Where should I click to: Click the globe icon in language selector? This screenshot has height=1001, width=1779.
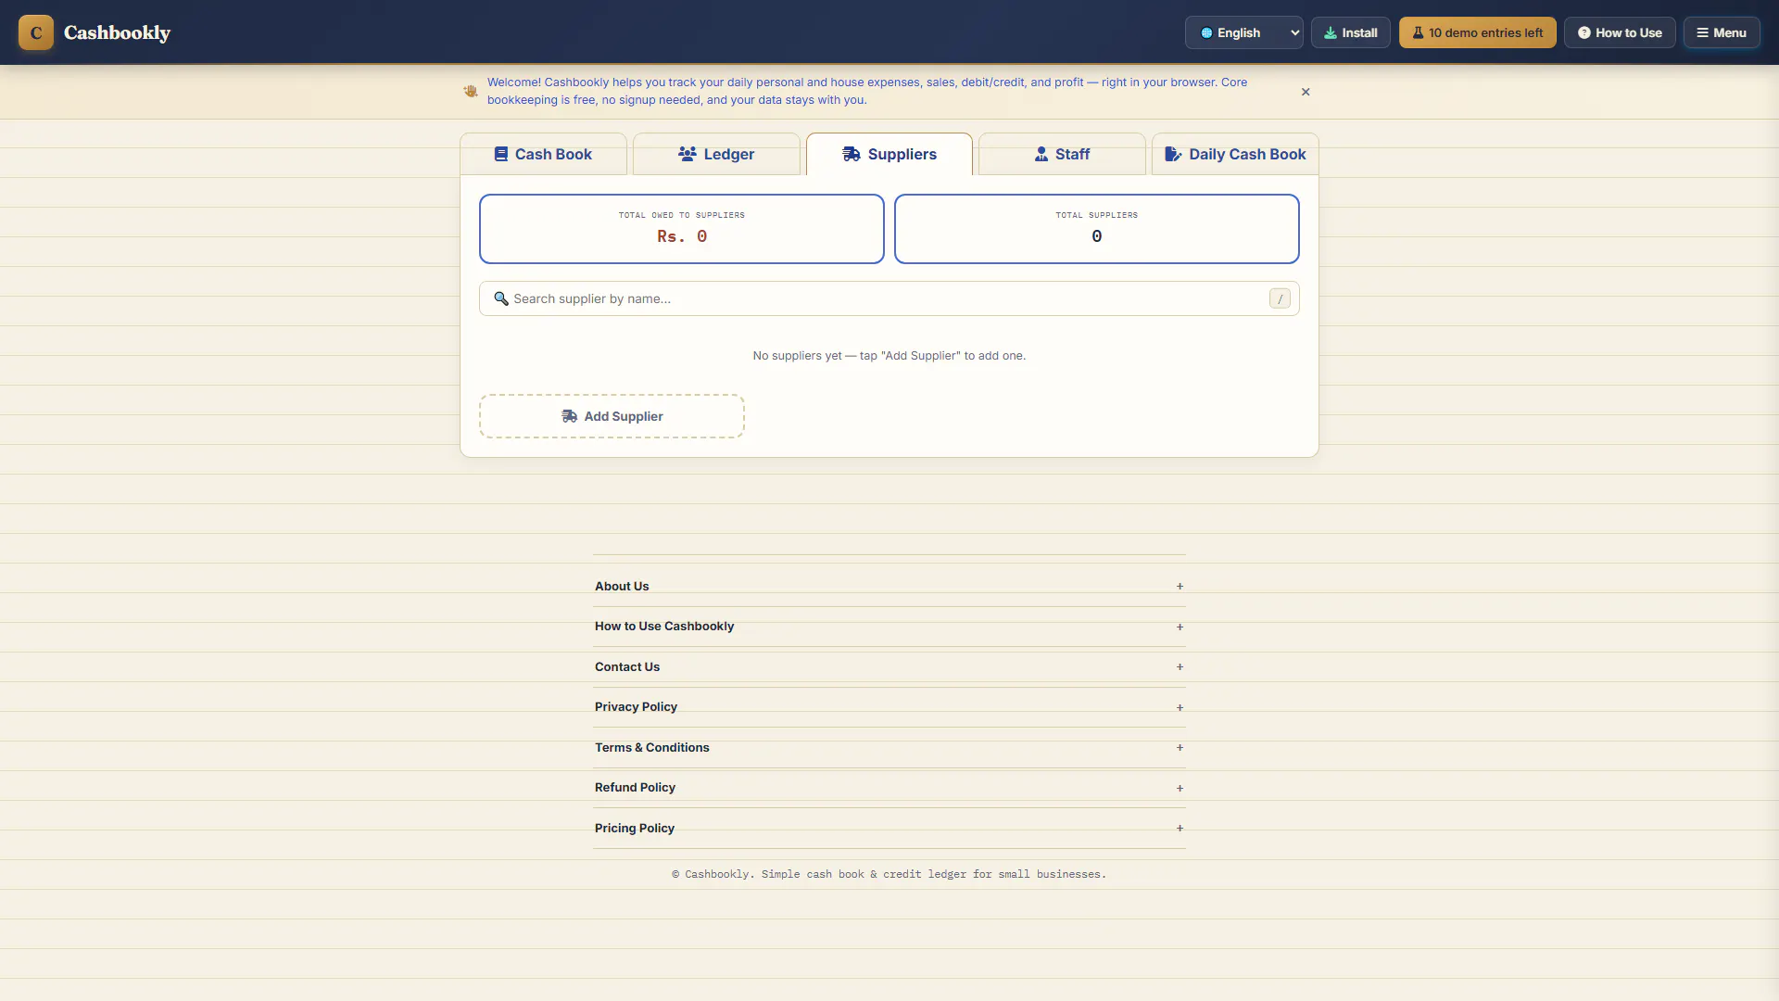pyautogui.click(x=1206, y=32)
